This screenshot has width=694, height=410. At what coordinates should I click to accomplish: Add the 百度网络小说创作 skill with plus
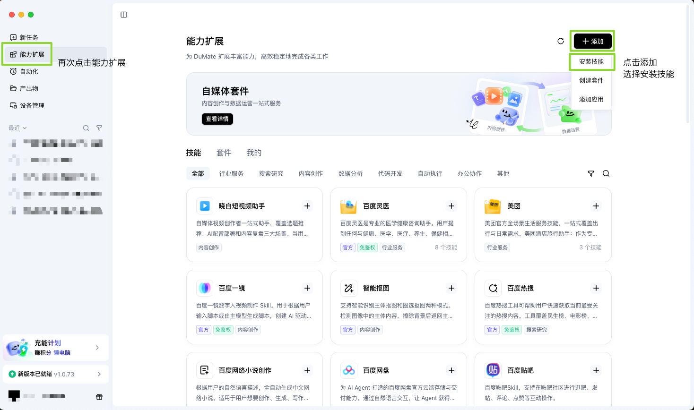click(x=307, y=370)
